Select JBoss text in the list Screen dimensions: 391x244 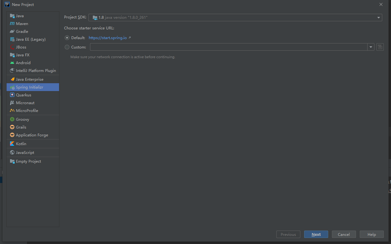[x=21, y=47]
